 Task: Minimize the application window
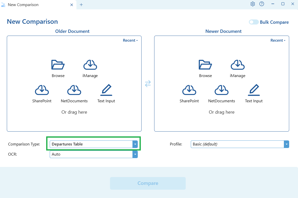[273, 4]
